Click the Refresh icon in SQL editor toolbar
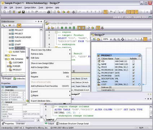Screen dimensions: 153x130 coord(89,28)
